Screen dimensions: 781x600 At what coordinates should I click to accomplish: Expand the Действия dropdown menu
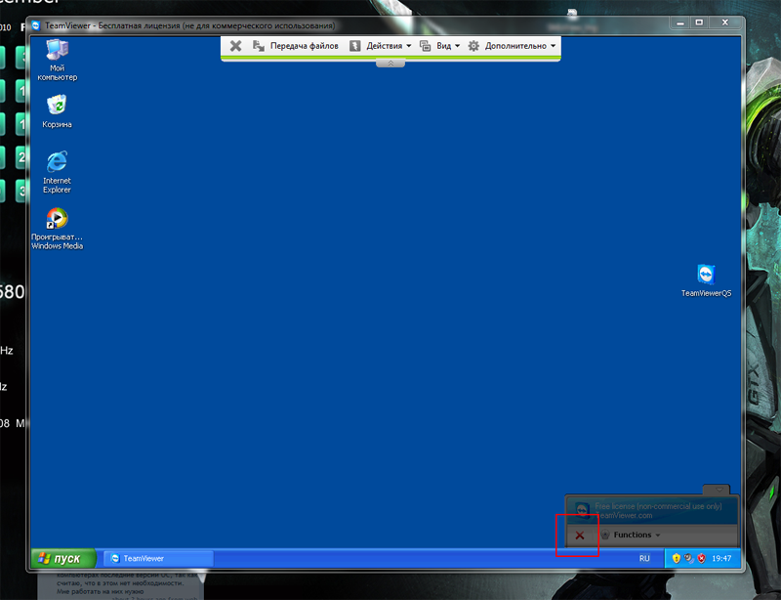pos(381,46)
